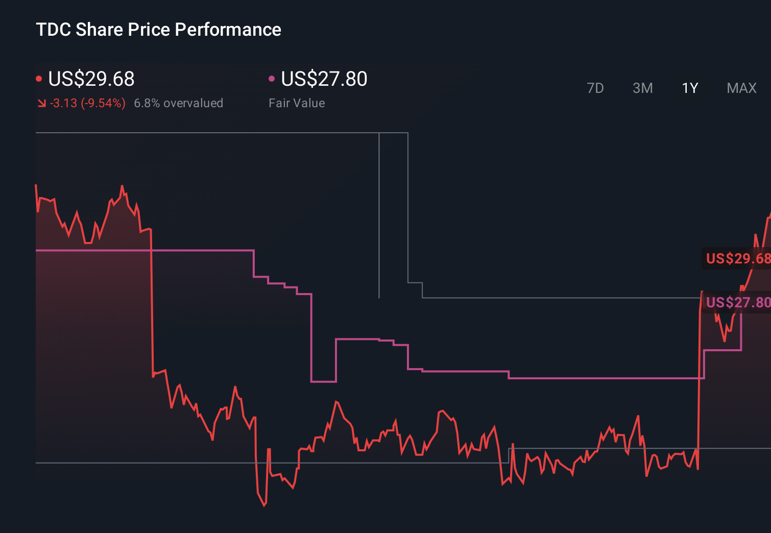Switch to the 7D time range

[595, 88]
